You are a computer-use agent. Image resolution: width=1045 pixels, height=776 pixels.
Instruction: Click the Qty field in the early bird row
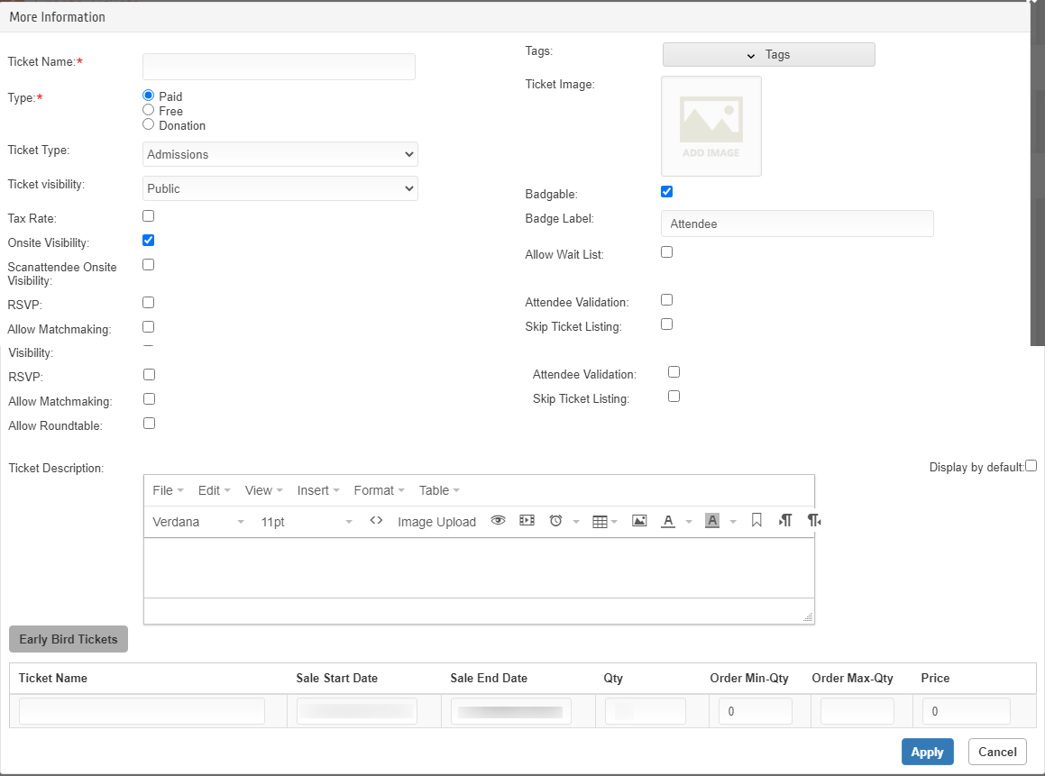(x=646, y=711)
